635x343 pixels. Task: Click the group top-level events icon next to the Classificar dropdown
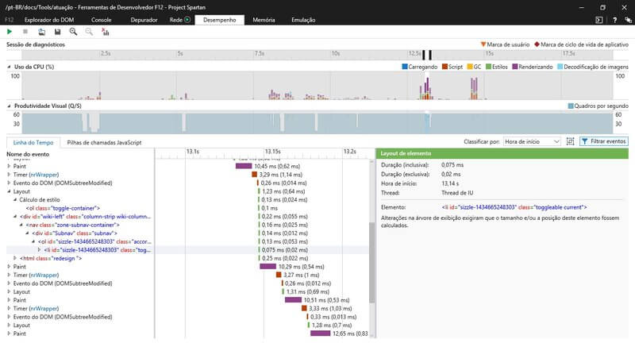570,141
